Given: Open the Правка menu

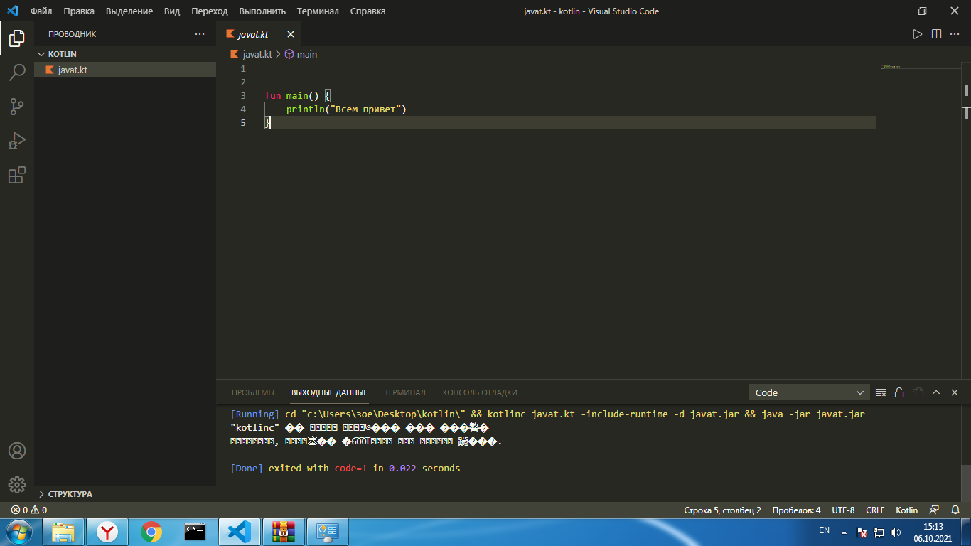Looking at the screenshot, I should click(79, 11).
